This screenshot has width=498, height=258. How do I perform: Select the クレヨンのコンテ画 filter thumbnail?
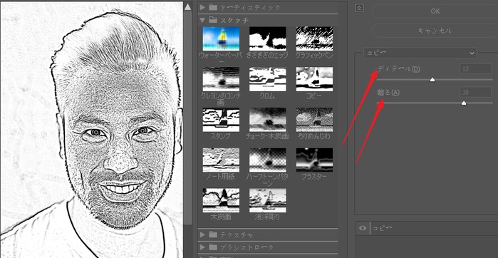[221, 79]
